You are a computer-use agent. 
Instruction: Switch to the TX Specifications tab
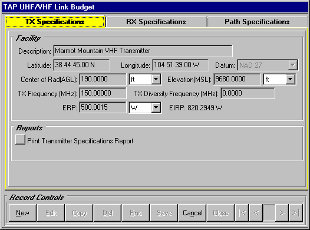(55, 22)
